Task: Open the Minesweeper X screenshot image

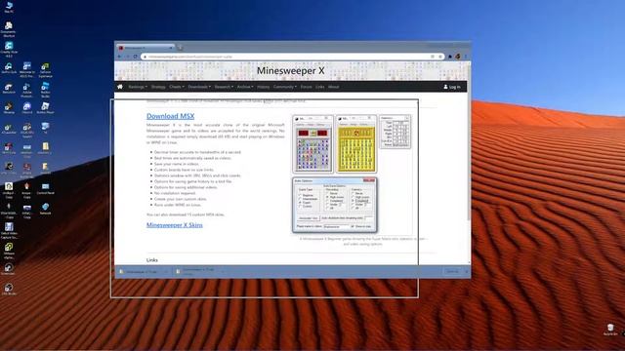Action: (x=352, y=175)
